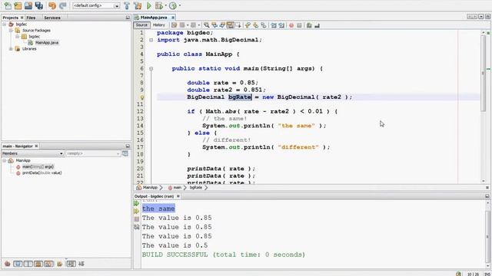Screen dimensions: 492x276
Task: Click the Comment icon in editor toolbar
Action: pyautogui.click(x=309, y=25)
